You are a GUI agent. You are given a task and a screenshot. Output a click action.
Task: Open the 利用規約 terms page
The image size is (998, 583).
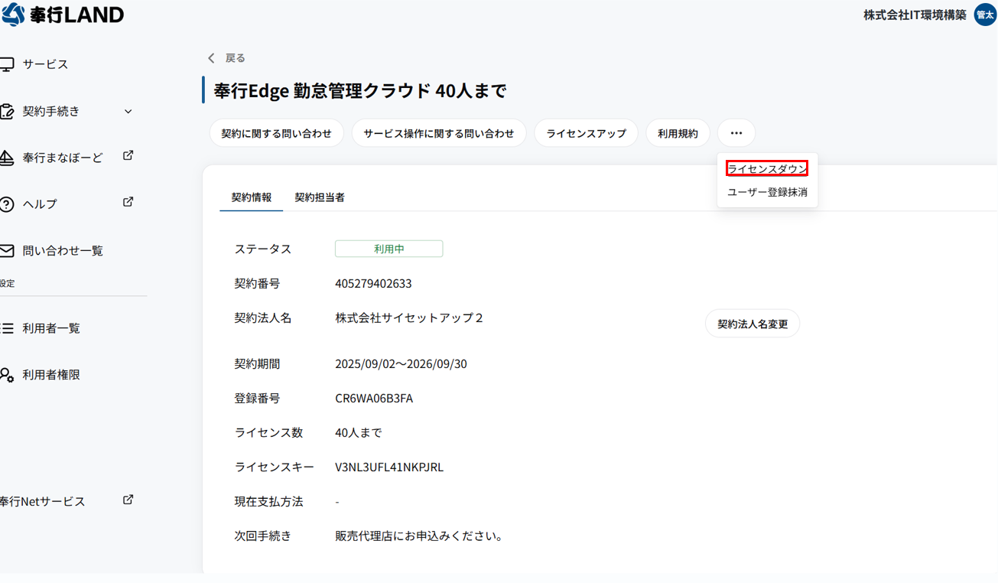click(x=678, y=132)
